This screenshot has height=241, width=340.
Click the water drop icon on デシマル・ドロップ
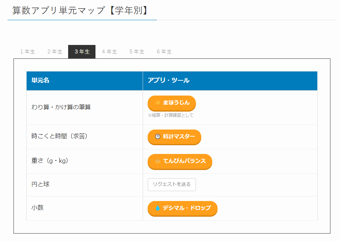pos(158,208)
